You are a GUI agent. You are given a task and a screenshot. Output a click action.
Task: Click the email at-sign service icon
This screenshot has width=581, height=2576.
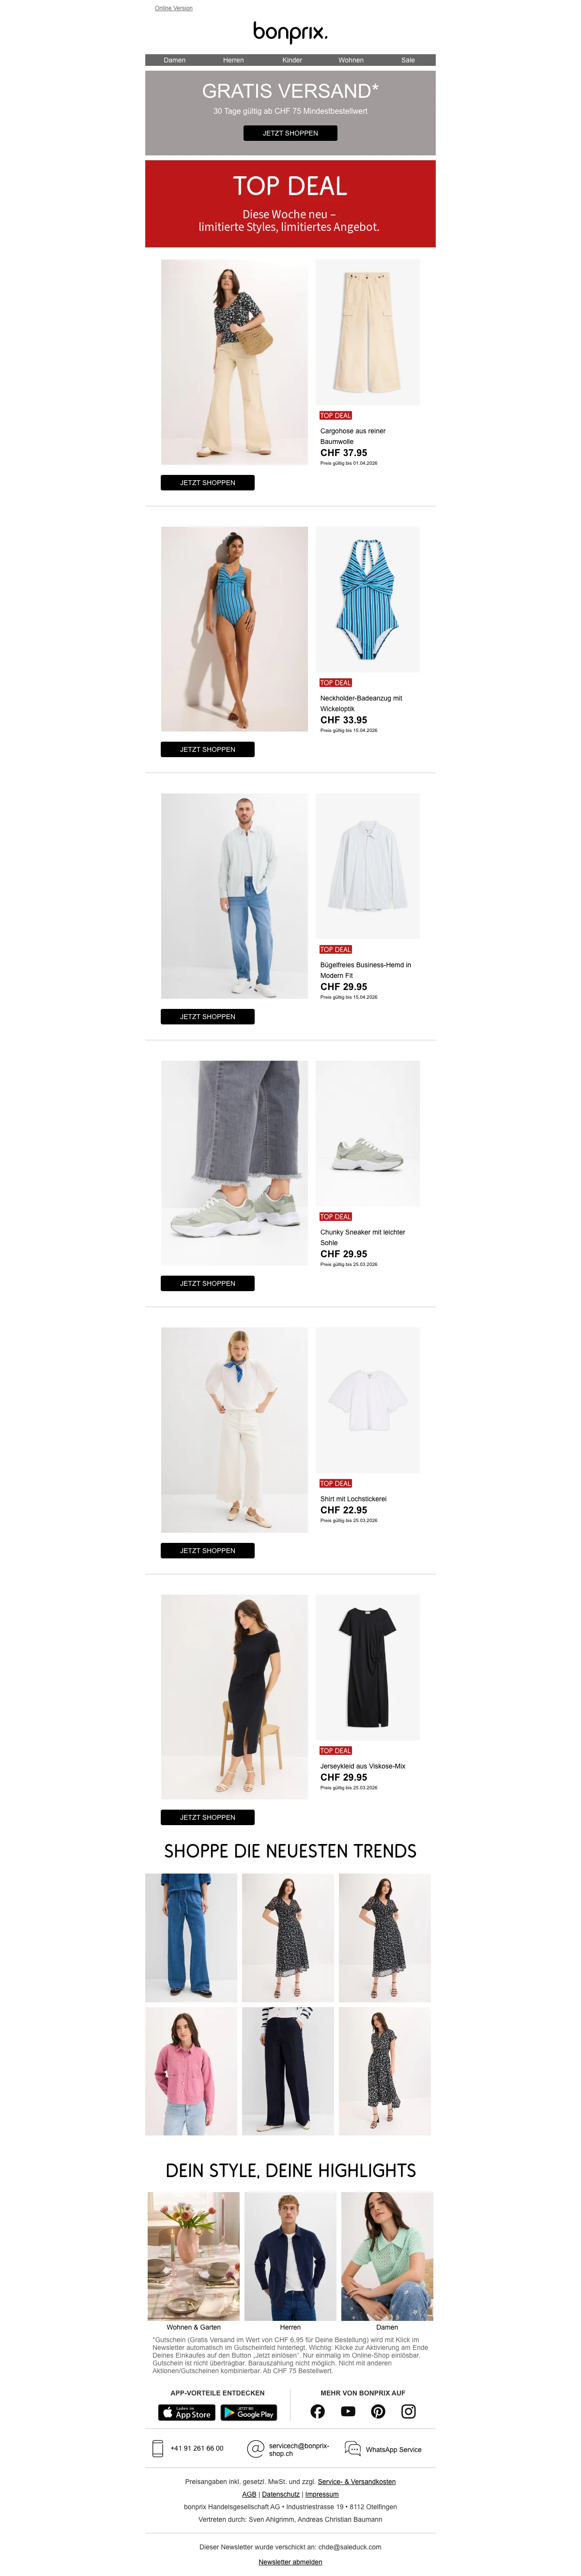pos(255,2448)
